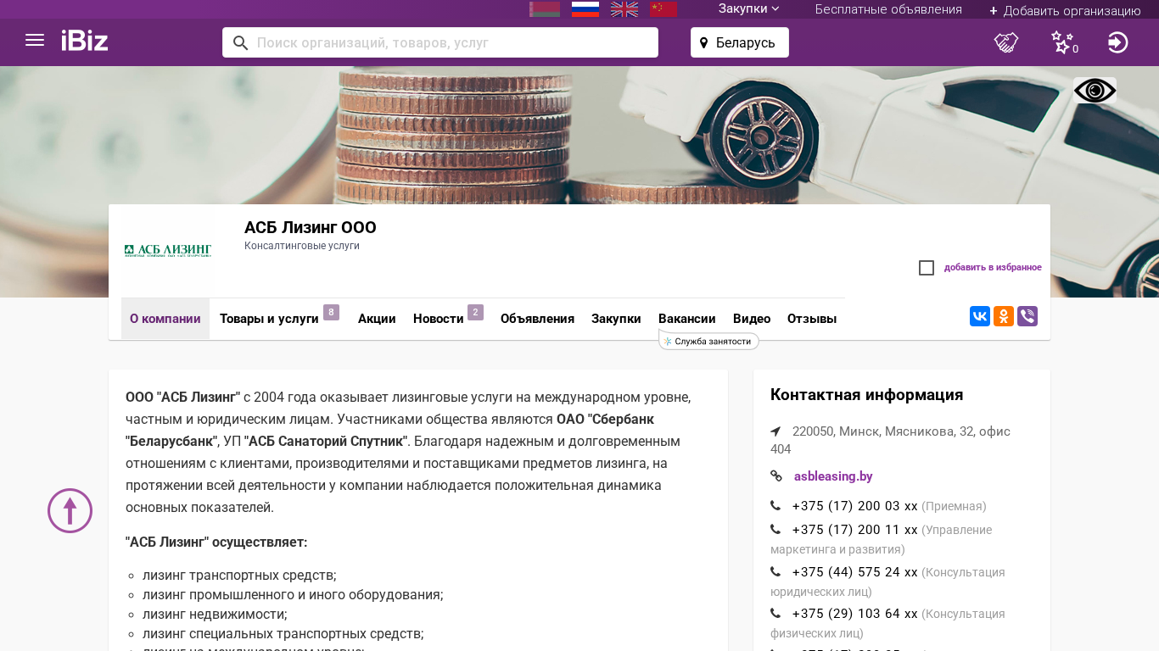Reveal phone number +375 (29) 103 64 xx
Viewport: 1159px width, 651px height.
(854, 614)
